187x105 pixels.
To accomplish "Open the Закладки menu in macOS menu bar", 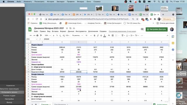I will pyautogui.click(x=60, y=1).
